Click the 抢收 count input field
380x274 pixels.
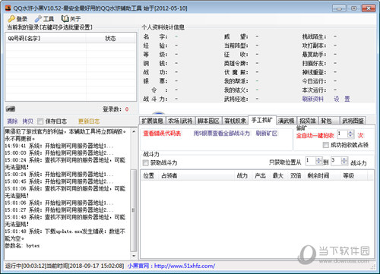(343, 134)
